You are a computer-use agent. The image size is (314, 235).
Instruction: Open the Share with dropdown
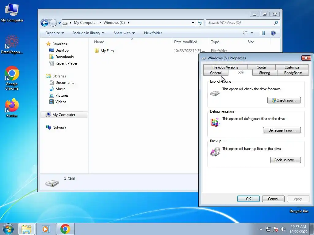click(124, 33)
